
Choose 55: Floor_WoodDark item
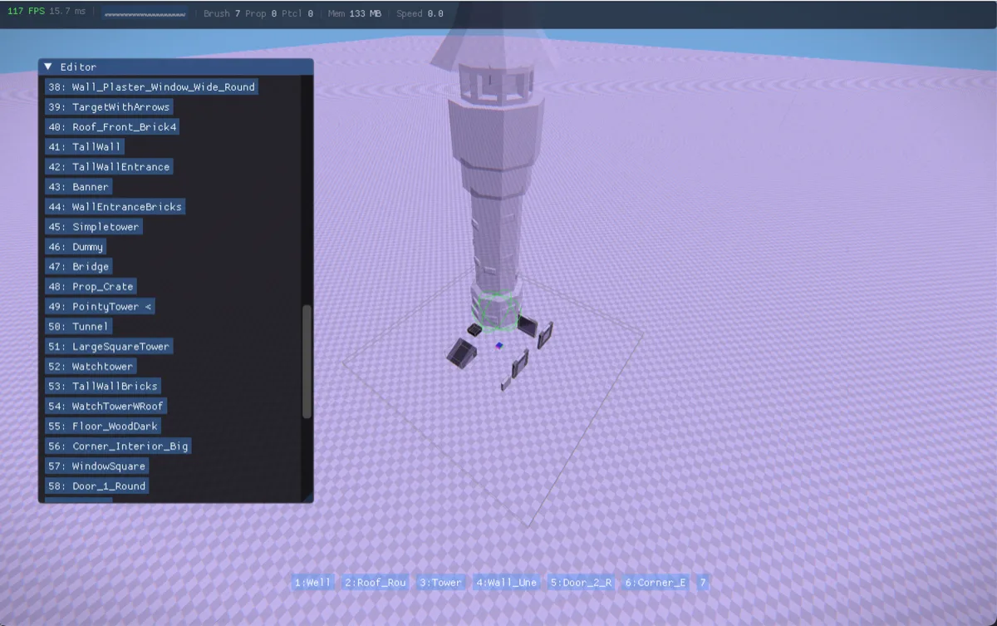[x=103, y=426]
